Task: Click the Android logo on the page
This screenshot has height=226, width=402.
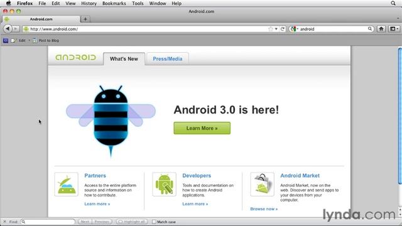Action: click(75, 57)
